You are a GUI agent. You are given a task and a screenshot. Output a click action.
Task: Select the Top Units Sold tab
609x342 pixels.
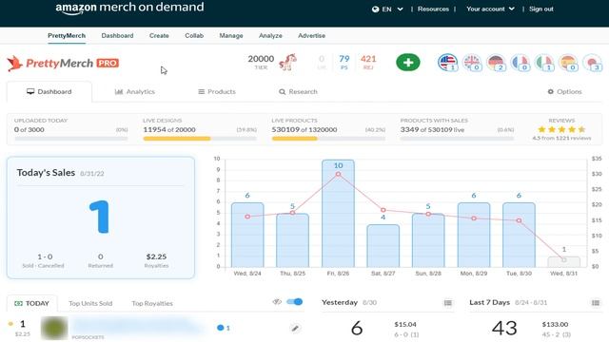click(x=90, y=304)
